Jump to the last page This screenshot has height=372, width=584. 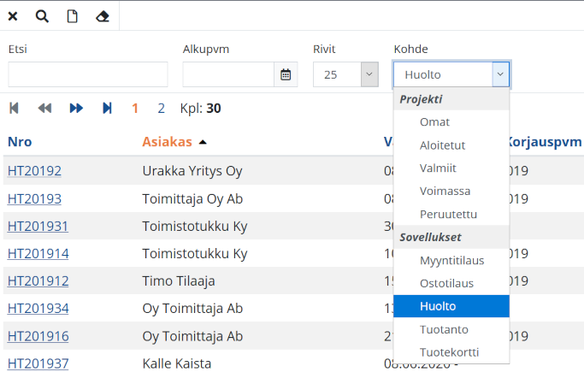click(107, 108)
